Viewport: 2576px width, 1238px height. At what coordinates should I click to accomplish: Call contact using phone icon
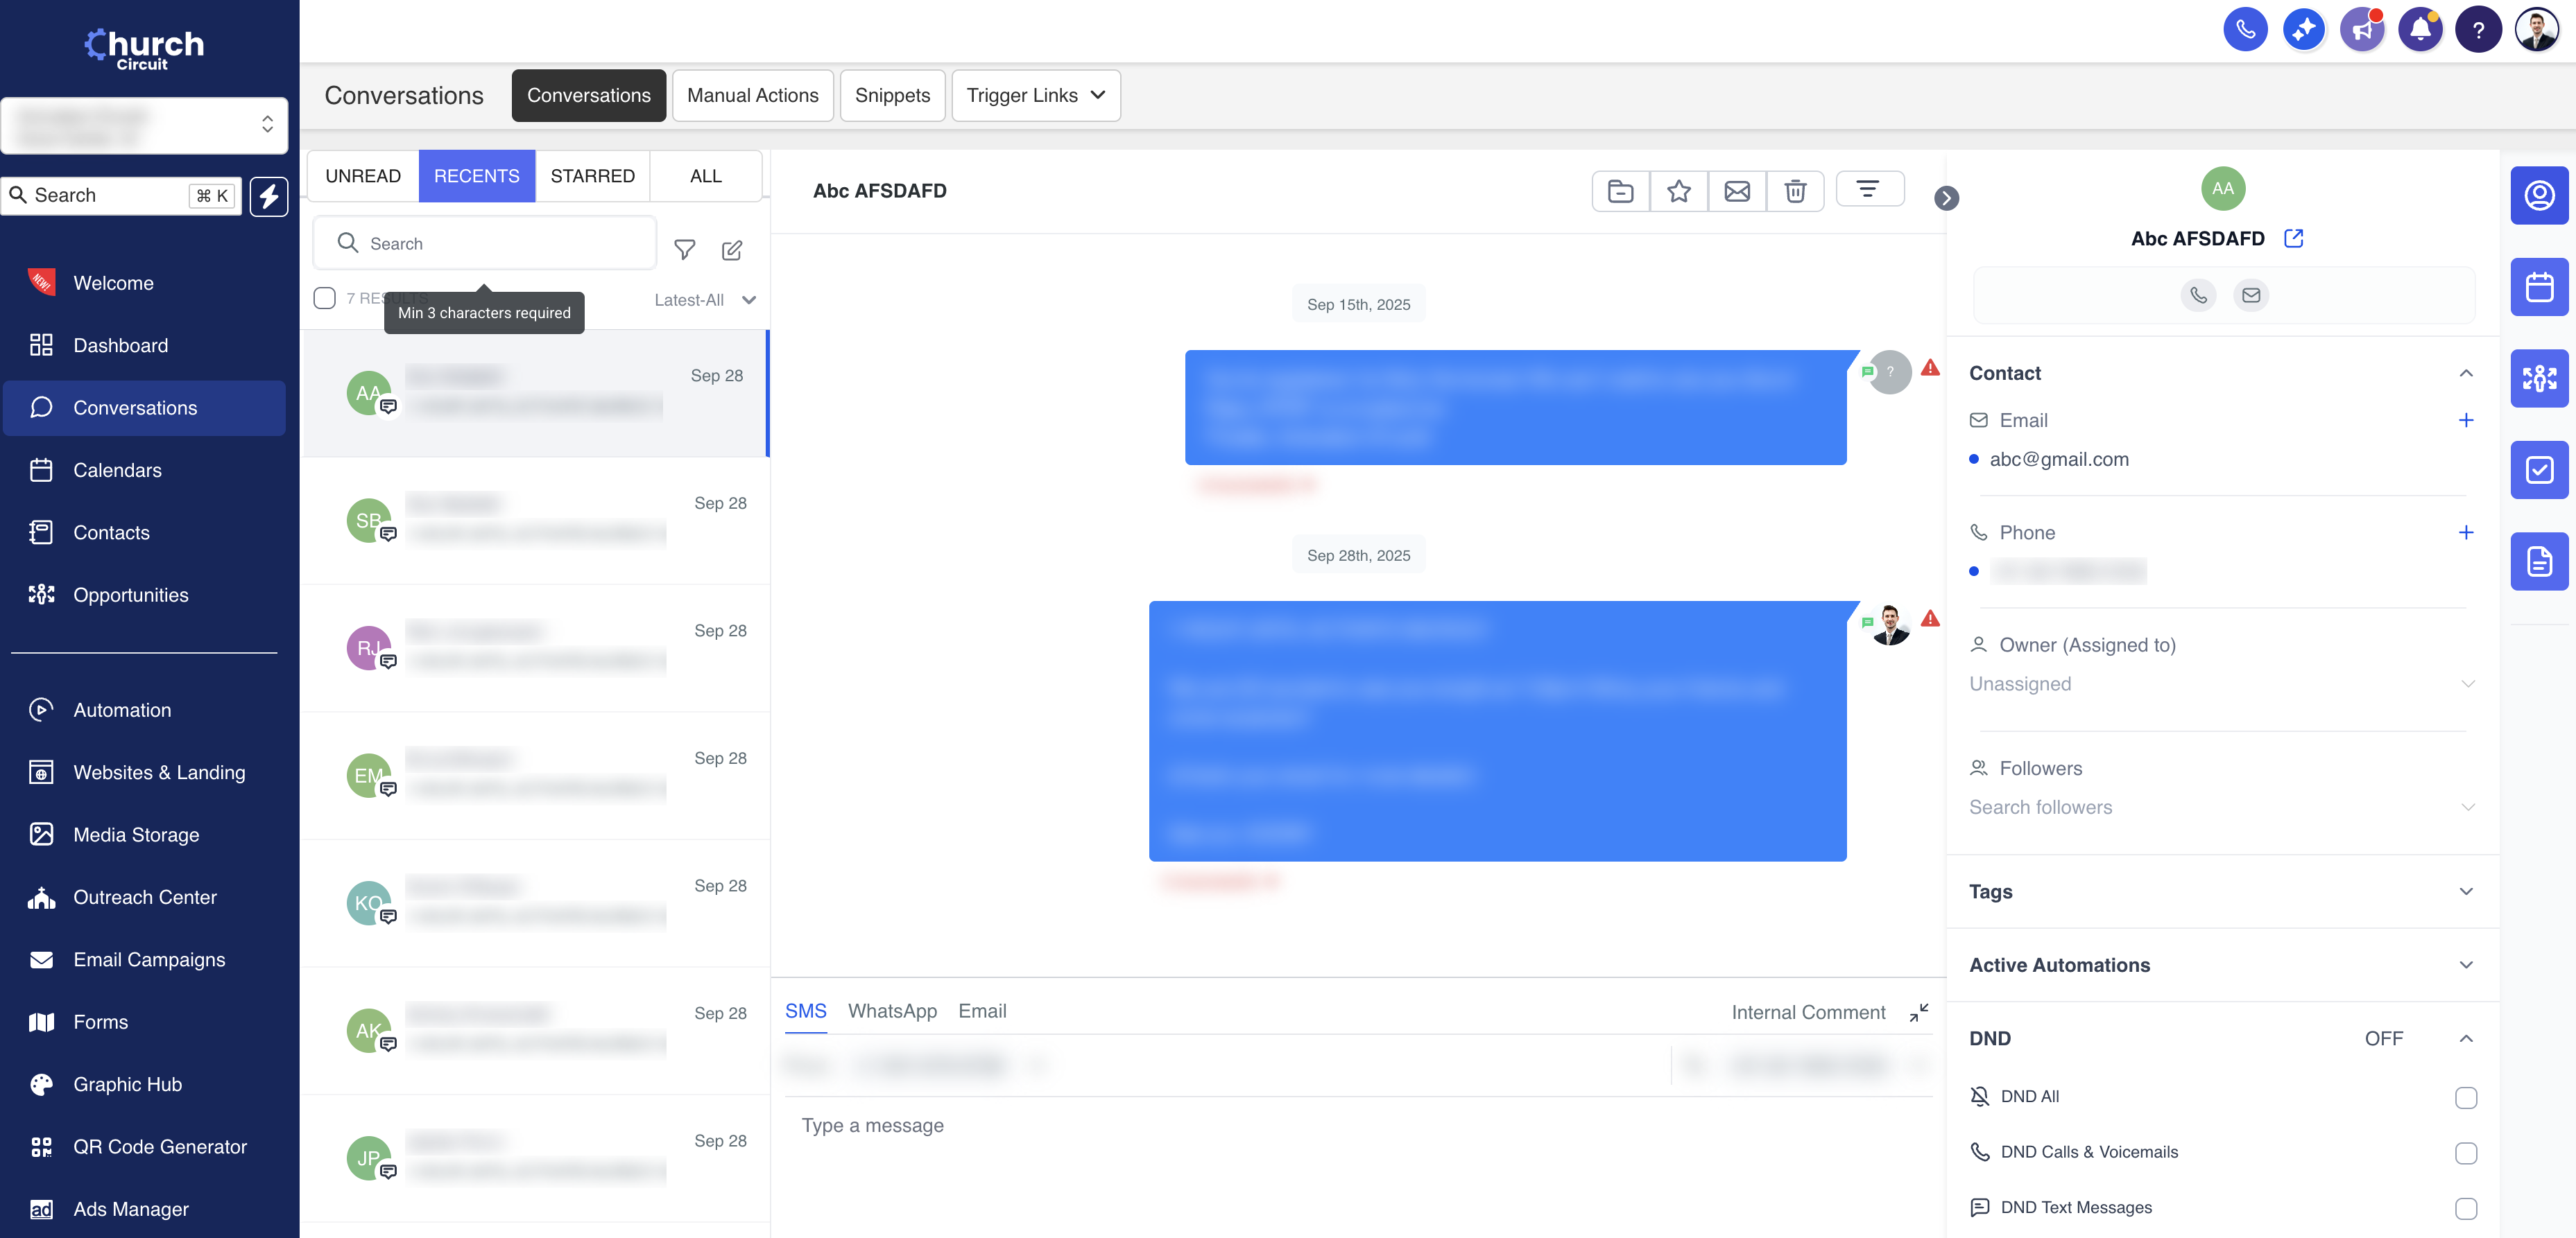[2199, 295]
